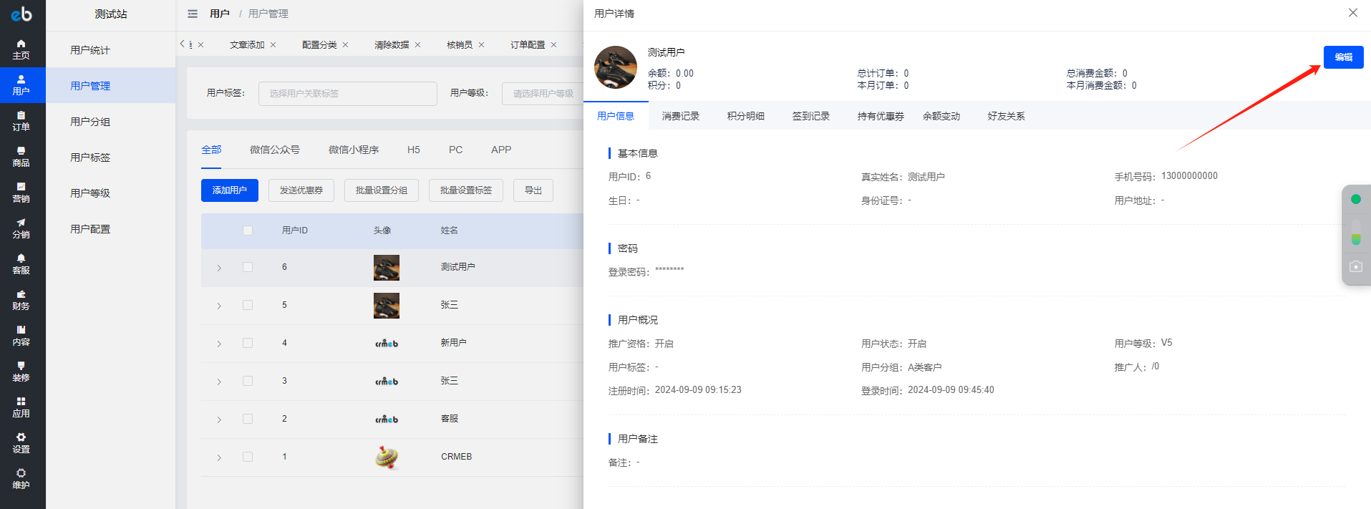Expand the row for user ID 5
Viewport: 1371px width, 509px height.
(219, 306)
